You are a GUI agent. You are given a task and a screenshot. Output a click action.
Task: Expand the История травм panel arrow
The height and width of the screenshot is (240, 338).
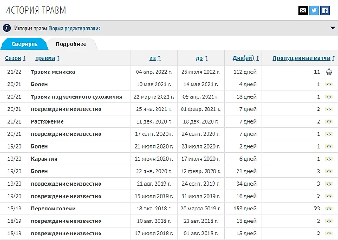[x=332, y=28]
